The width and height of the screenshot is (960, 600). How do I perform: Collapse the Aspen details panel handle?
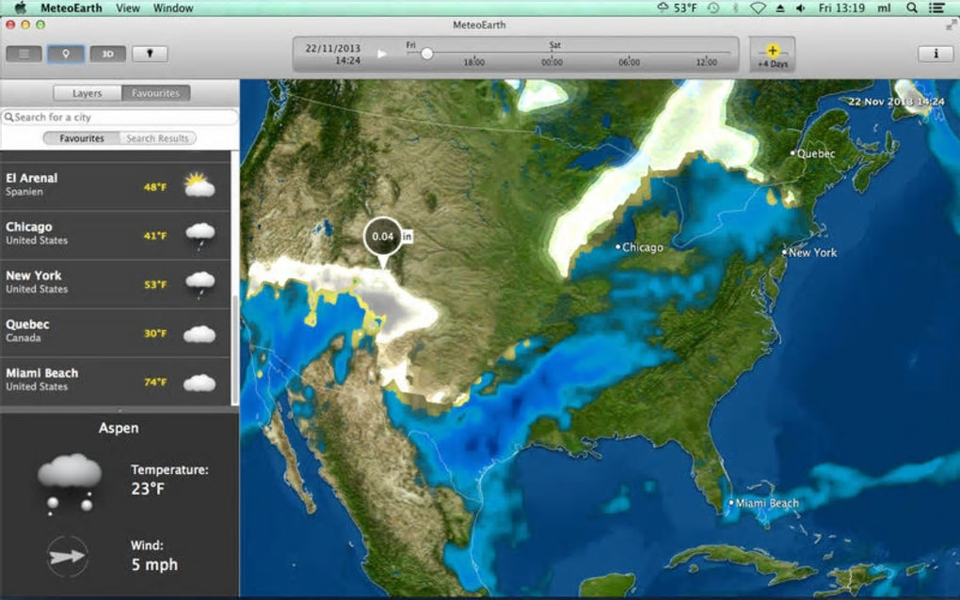point(120,410)
